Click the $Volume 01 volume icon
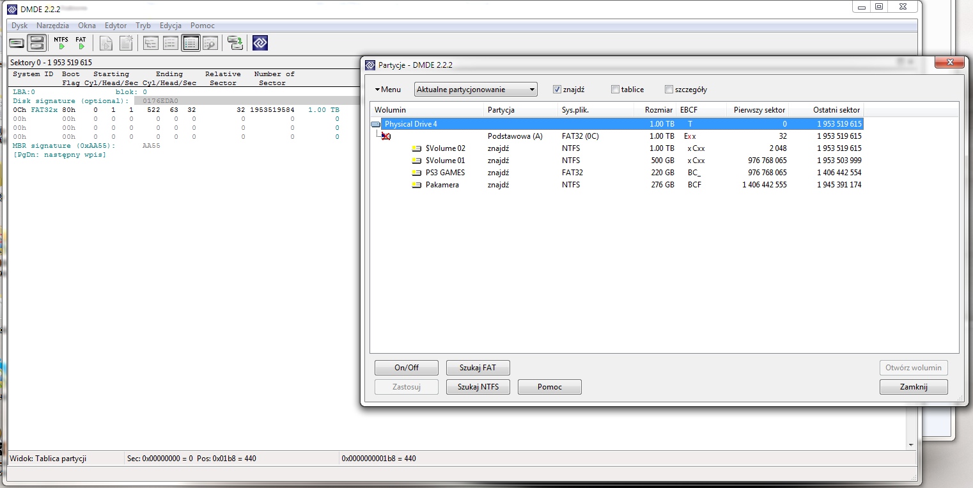The width and height of the screenshot is (973, 488). (x=417, y=161)
